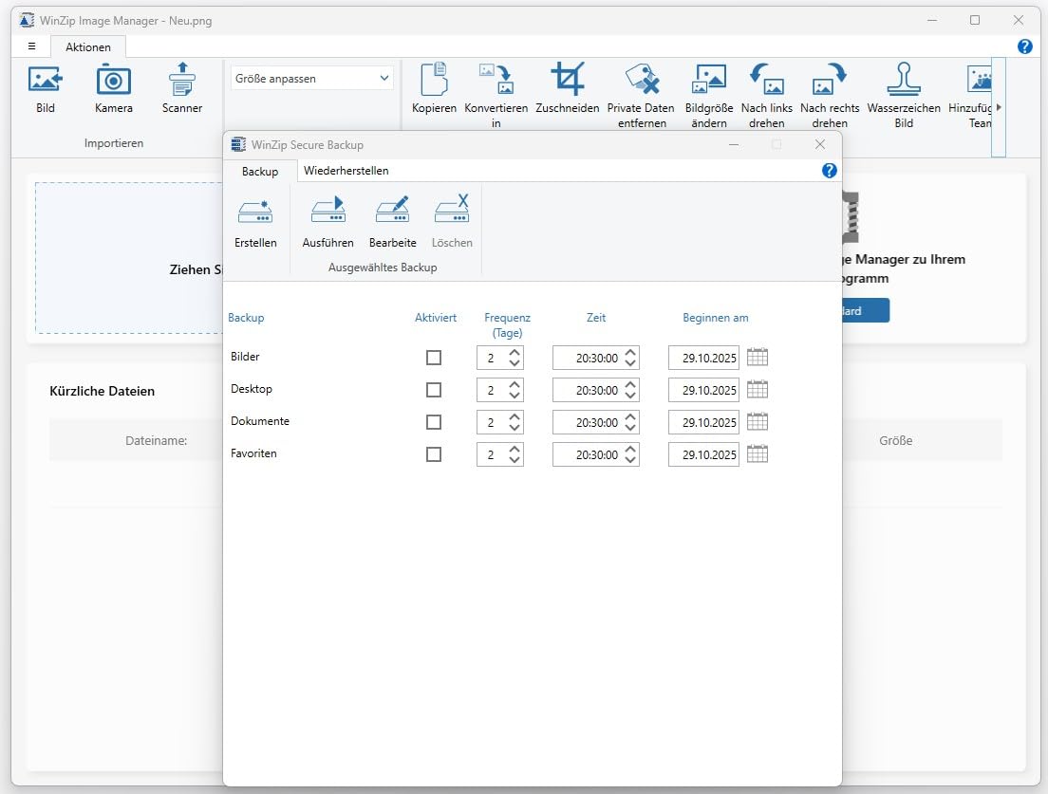Select the Aktionen ribbon tab
Image resolution: width=1048 pixels, height=794 pixels.
pos(88,47)
